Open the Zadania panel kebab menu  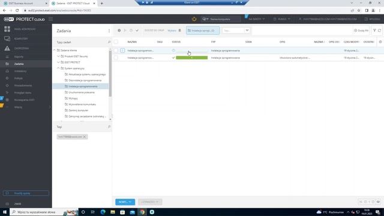[109, 31]
